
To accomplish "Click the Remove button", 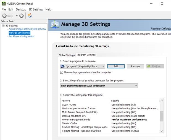I will pyautogui.click(x=135, y=66).
